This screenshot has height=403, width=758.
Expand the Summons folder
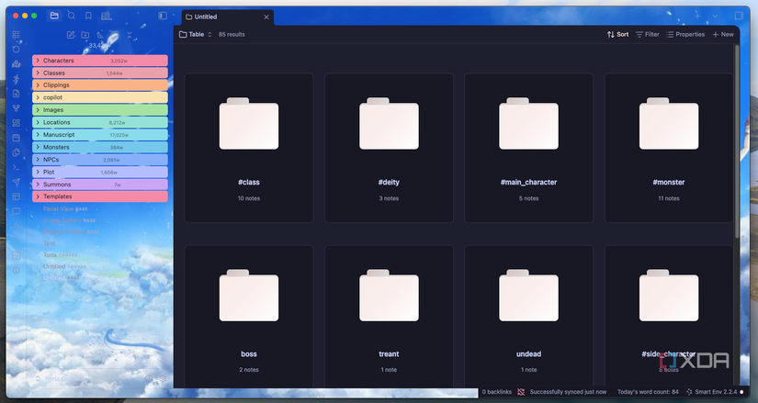pyautogui.click(x=100, y=185)
